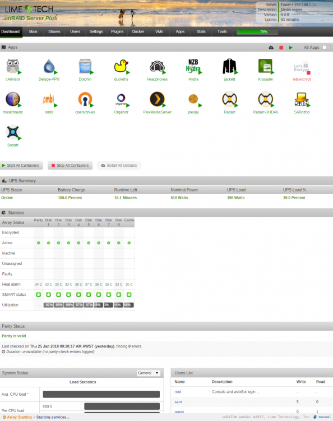The height and width of the screenshot is (421, 333).
Task: Select the jackett jacket icon
Action: (229, 66)
